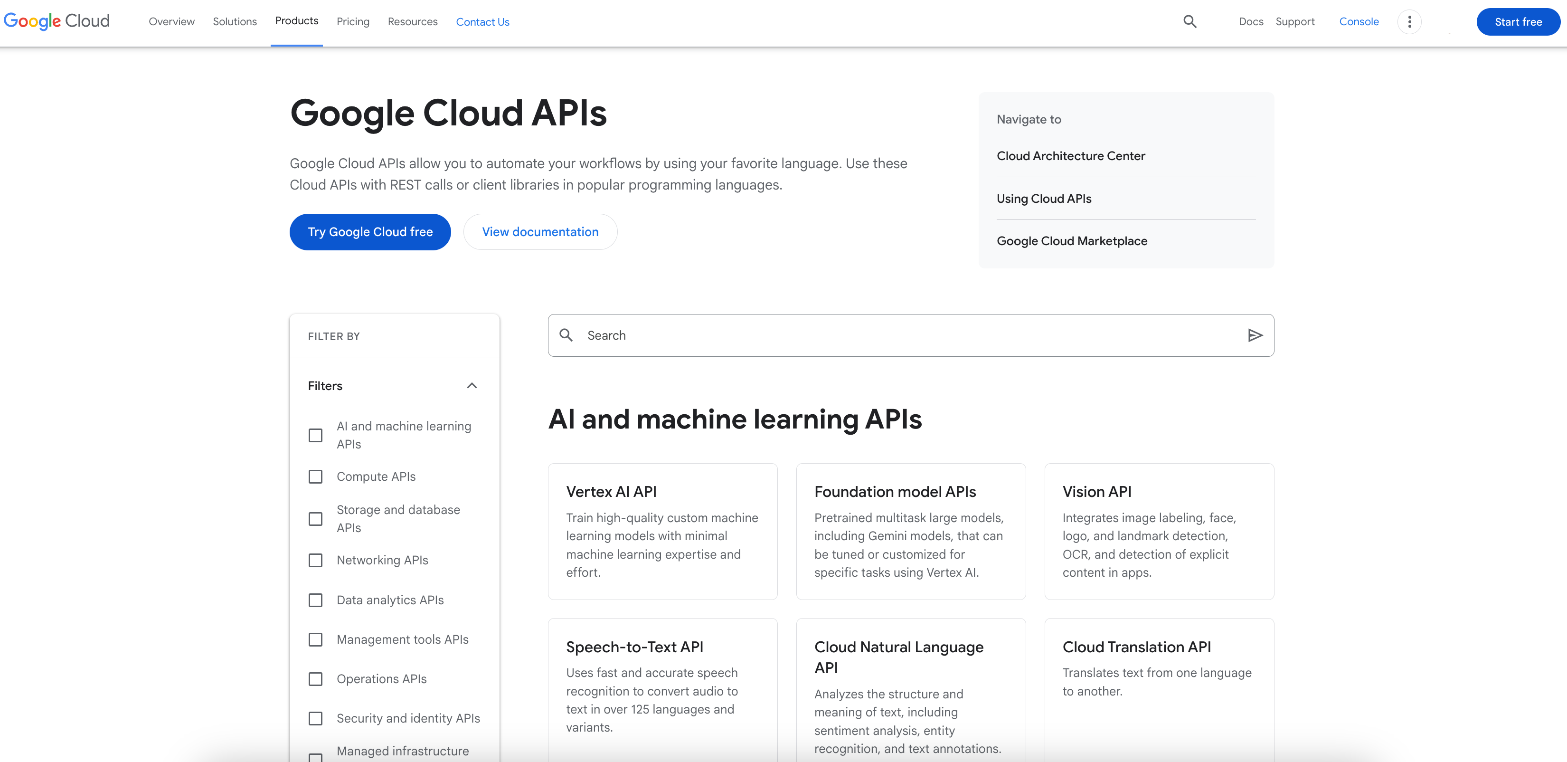The image size is (1567, 762).
Task: Collapse the Filters section chevron
Action: coord(472,386)
